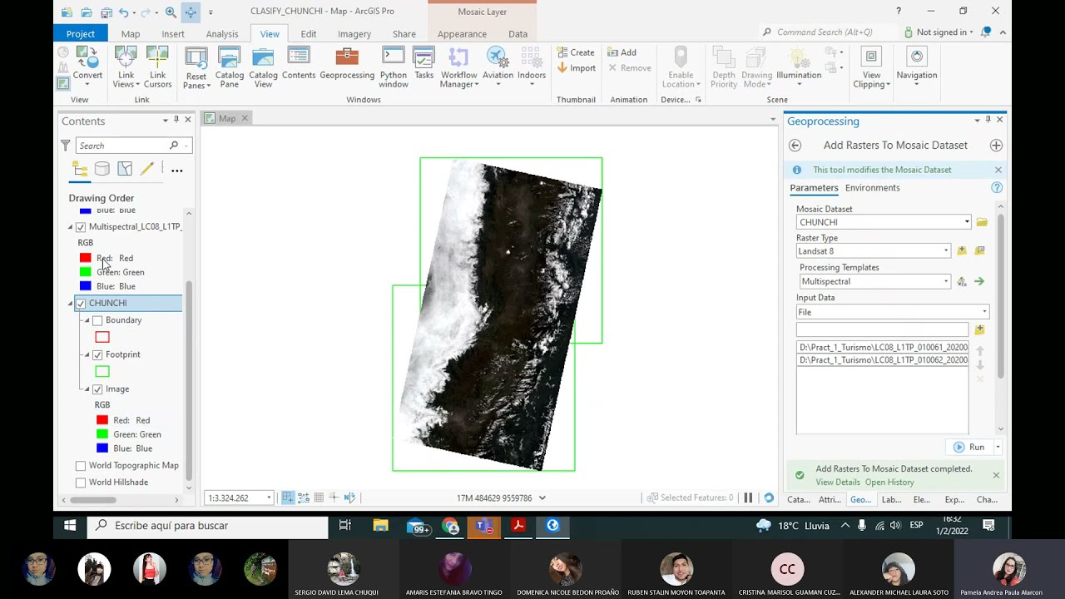1065x599 pixels.
Task: Click Windows taskbar search box
Action: point(208,526)
